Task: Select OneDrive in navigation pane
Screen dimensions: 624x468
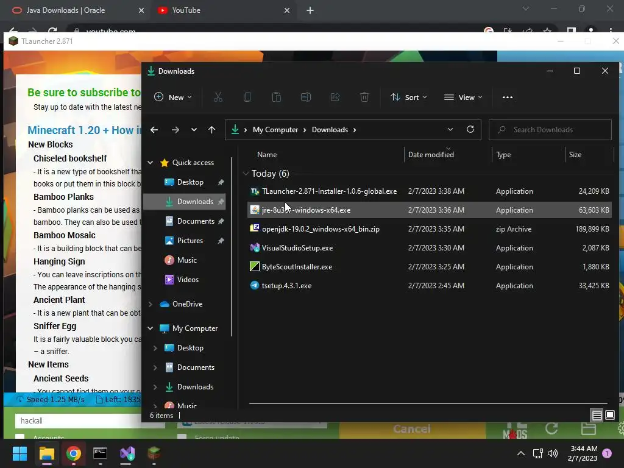Action: pos(188,304)
